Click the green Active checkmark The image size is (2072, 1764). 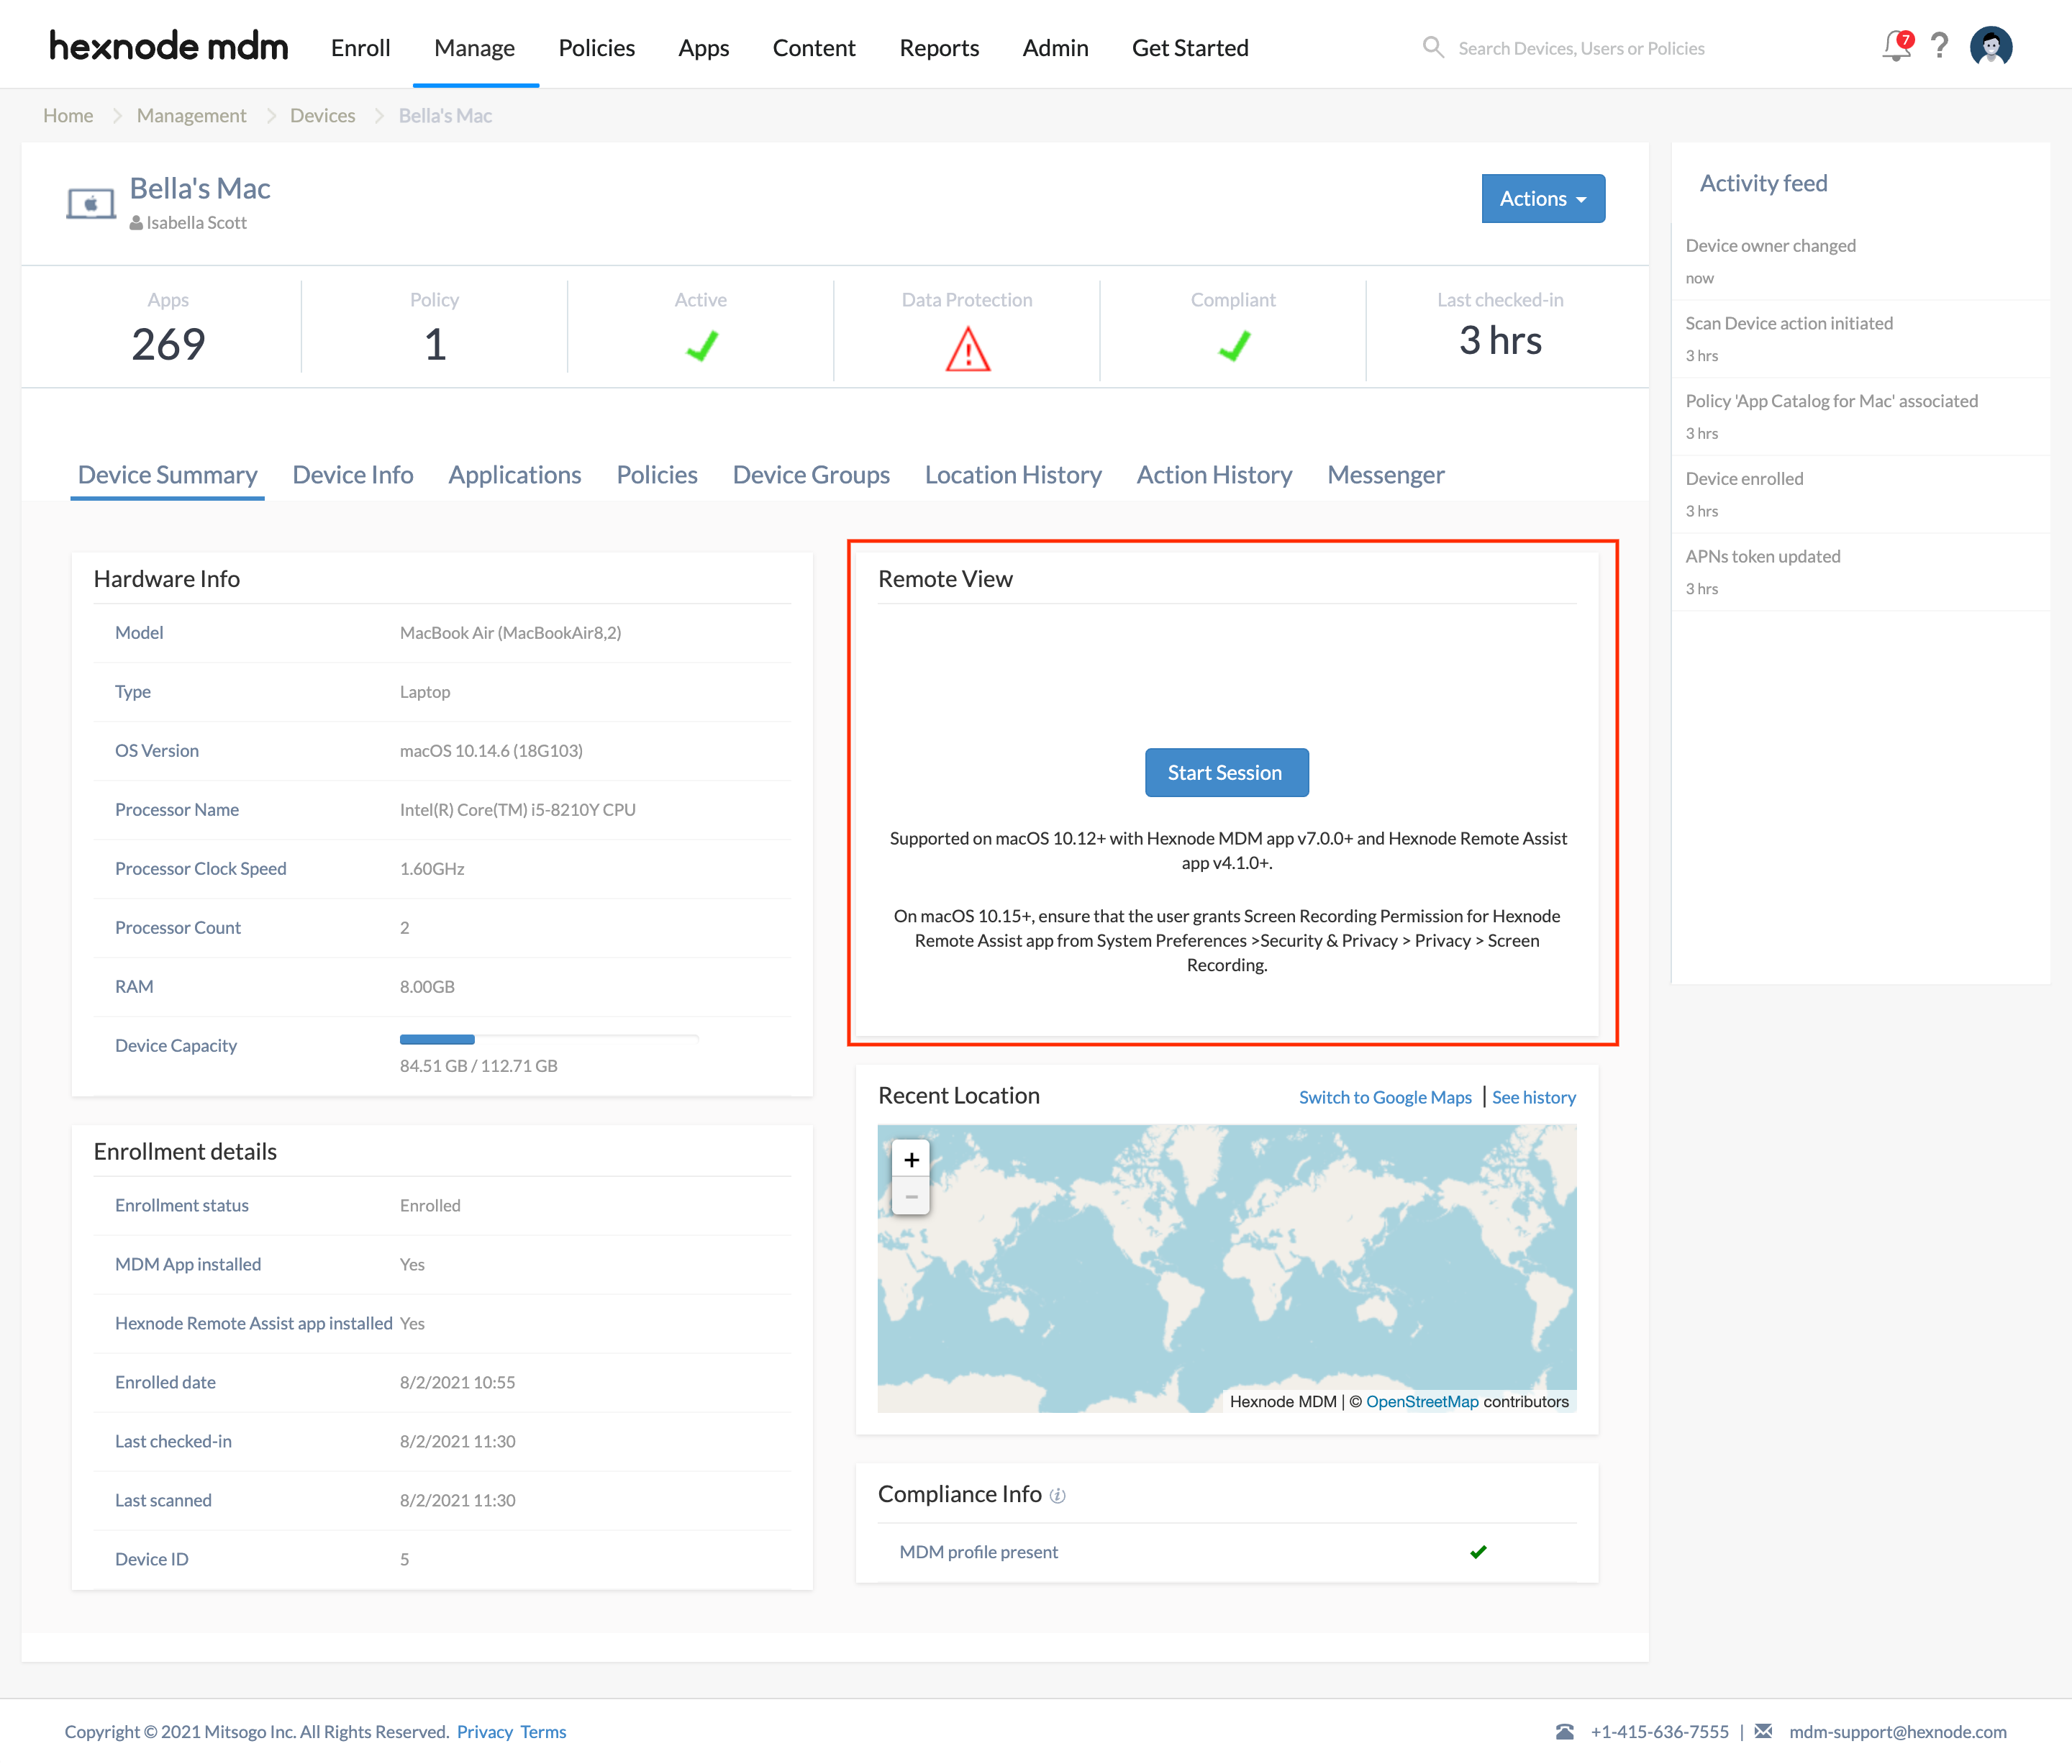tap(701, 346)
